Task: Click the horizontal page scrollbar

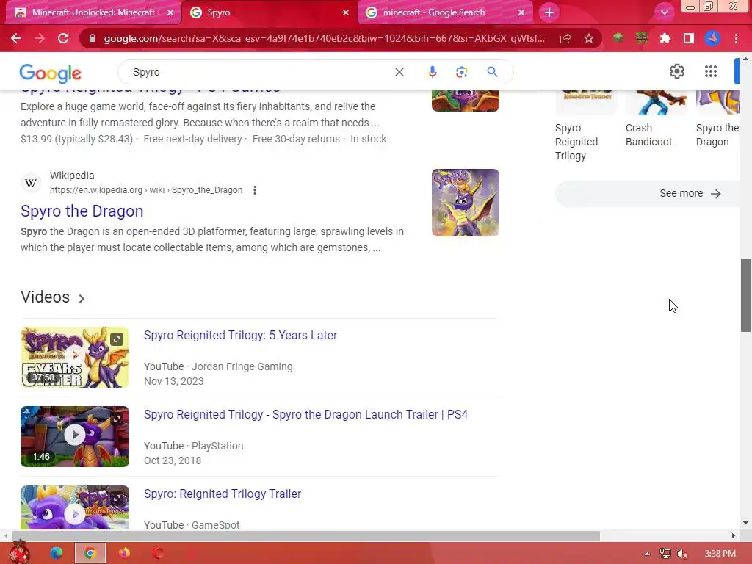Action: [x=306, y=535]
